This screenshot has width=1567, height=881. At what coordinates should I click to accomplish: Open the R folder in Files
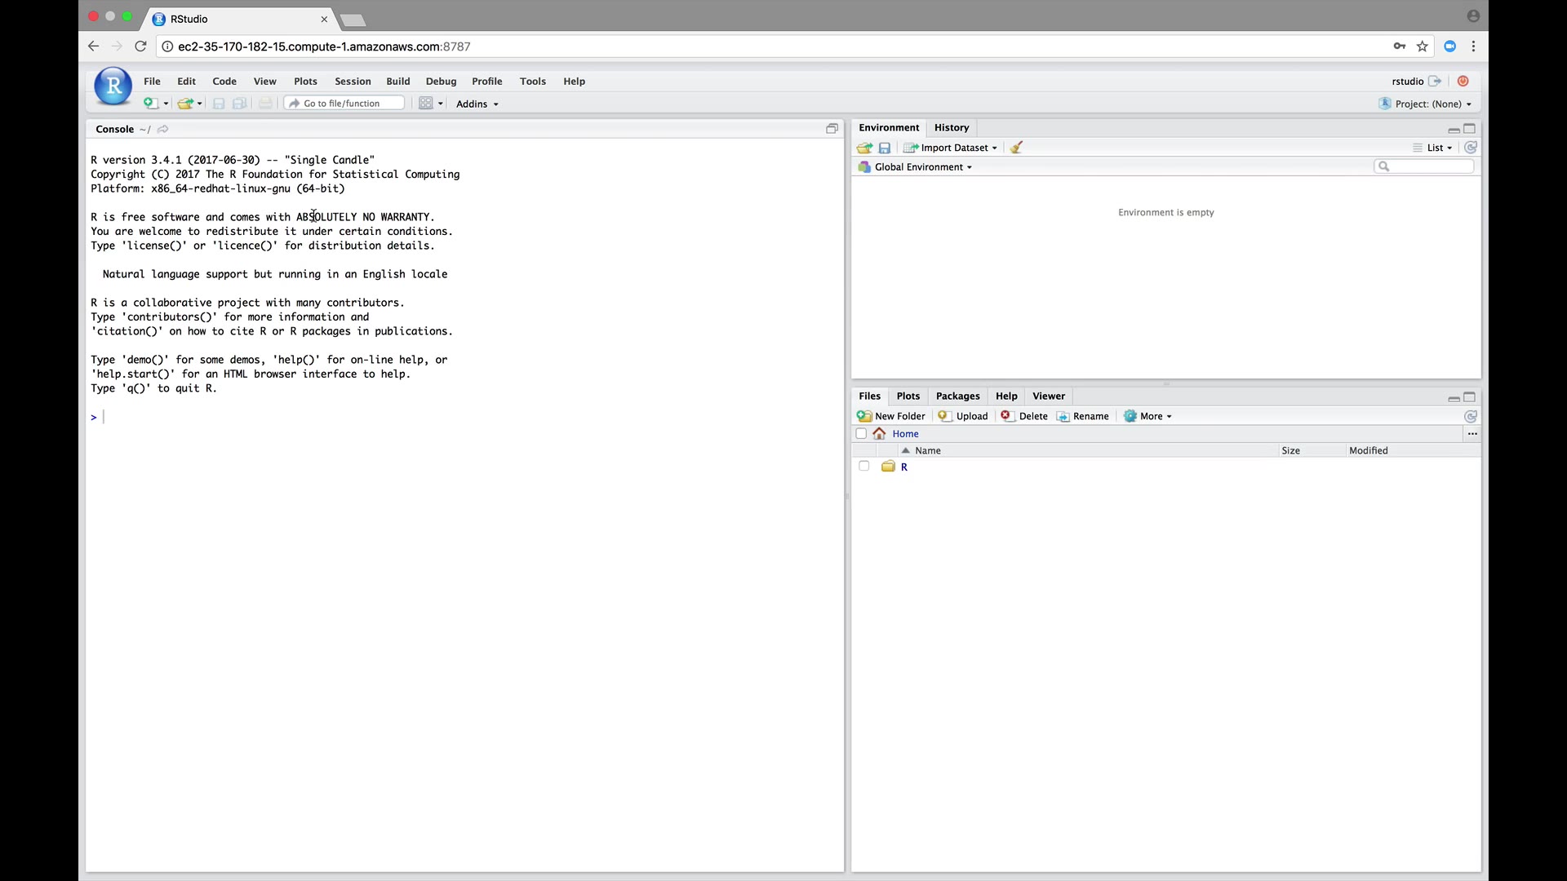pyautogui.click(x=903, y=467)
